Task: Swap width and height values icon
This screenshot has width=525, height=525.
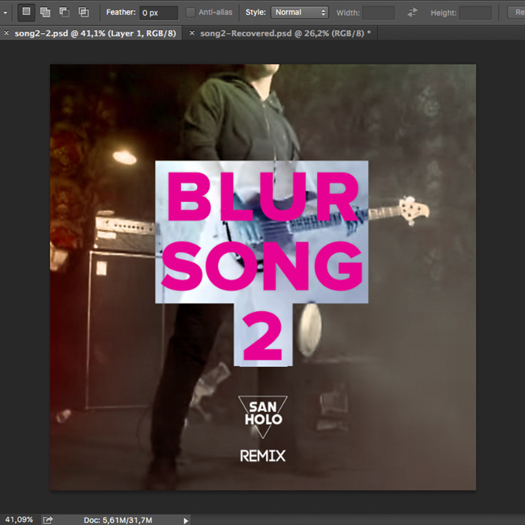Action: (x=412, y=12)
